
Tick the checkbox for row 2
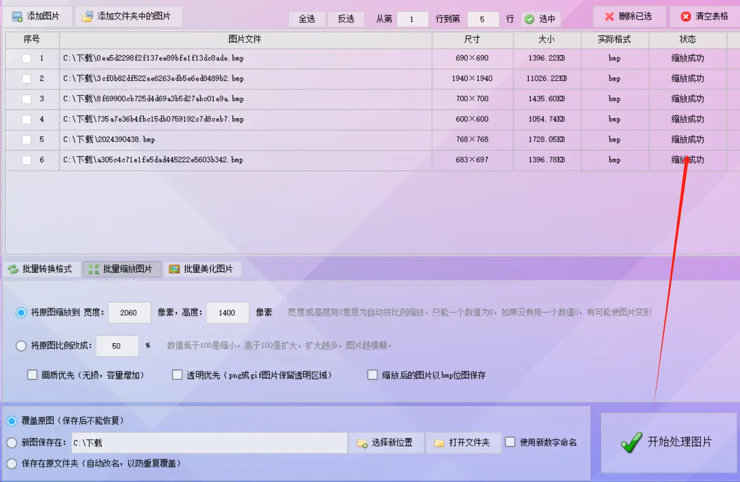pyautogui.click(x=27, y=79)
